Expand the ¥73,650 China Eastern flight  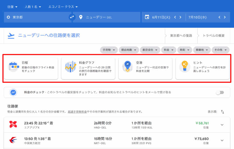(x=222, y=140)
